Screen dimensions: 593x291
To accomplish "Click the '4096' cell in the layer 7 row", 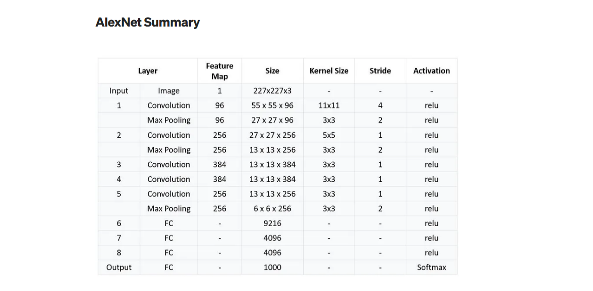I will (x=272, y=238).
